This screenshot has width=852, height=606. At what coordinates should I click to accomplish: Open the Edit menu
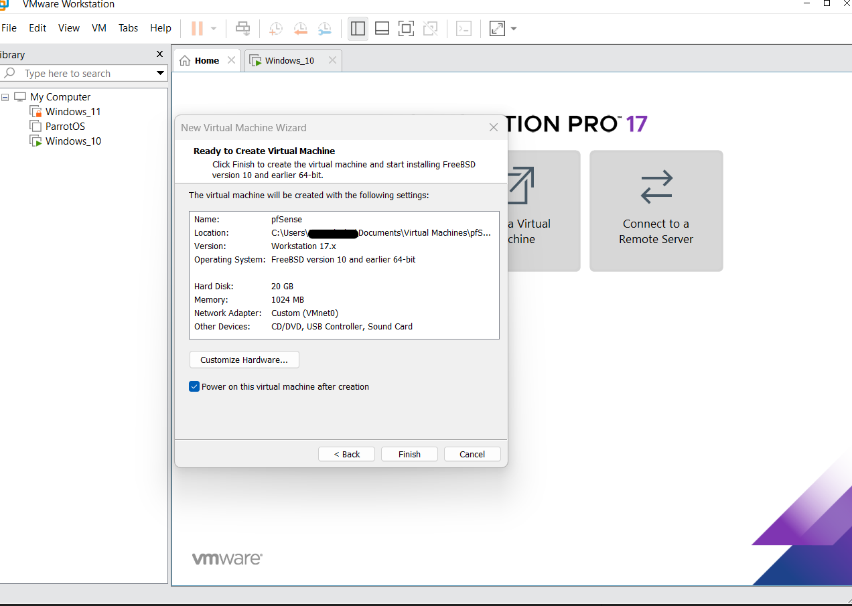click(38, 28)
